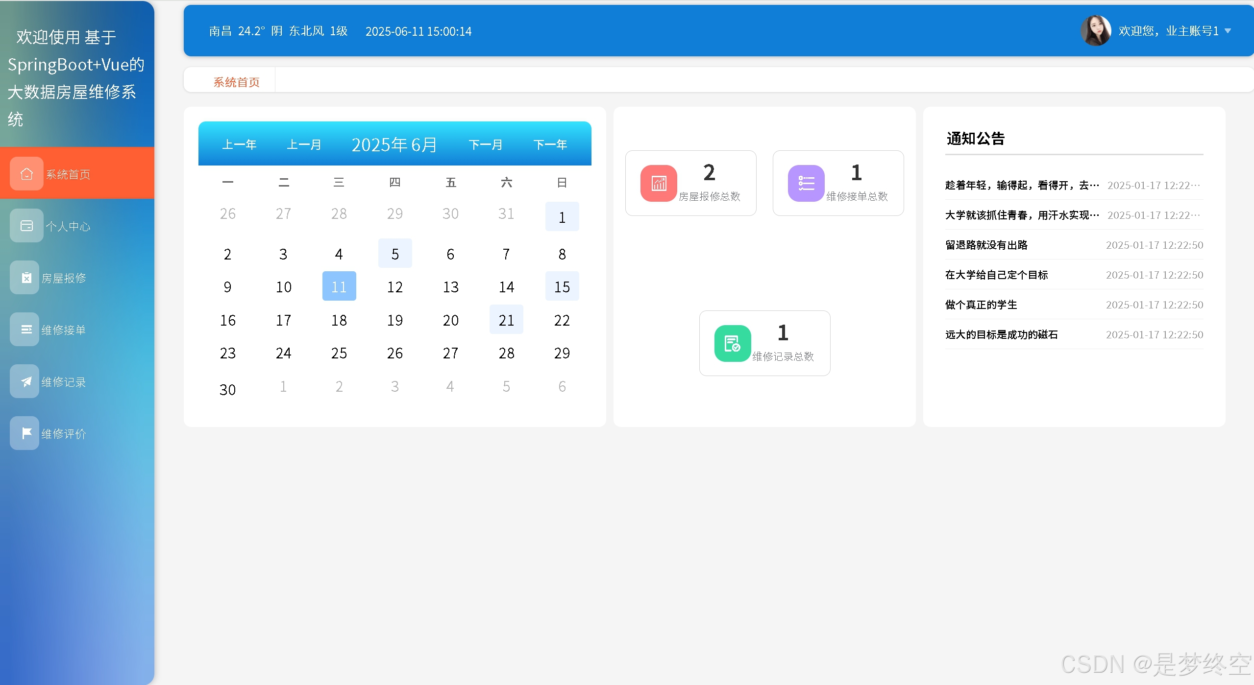Click the 维修记录 paper plane icon

pos(26,381)
